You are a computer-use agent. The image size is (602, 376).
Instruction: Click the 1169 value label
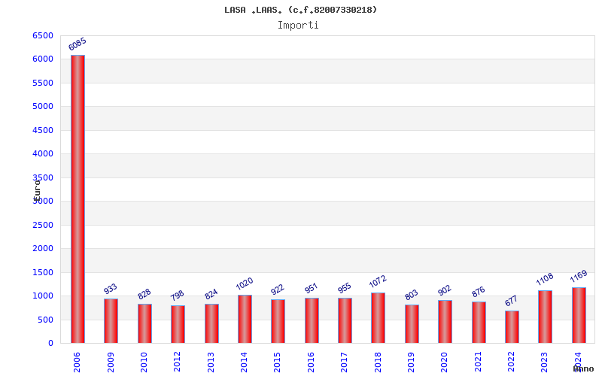pos(579,276)
